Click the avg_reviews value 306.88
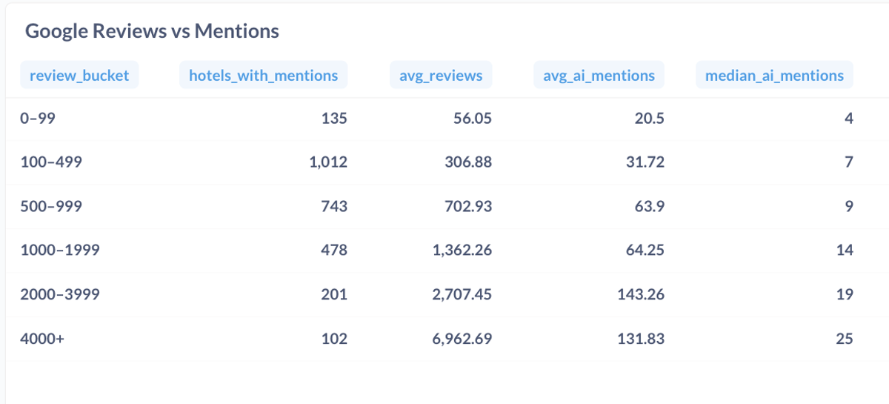Screen dimensions: 889x404 click(x=468, y=162)
